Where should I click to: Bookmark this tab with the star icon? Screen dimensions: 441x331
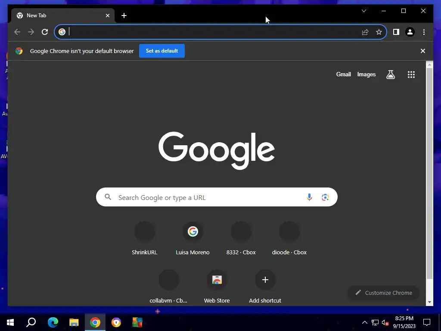click(x=379, y=32)
